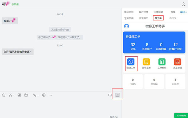This screenshot has width=188, height=118.
Task: Expand the folder dropdown arrow
Action: tap(29, 95)
